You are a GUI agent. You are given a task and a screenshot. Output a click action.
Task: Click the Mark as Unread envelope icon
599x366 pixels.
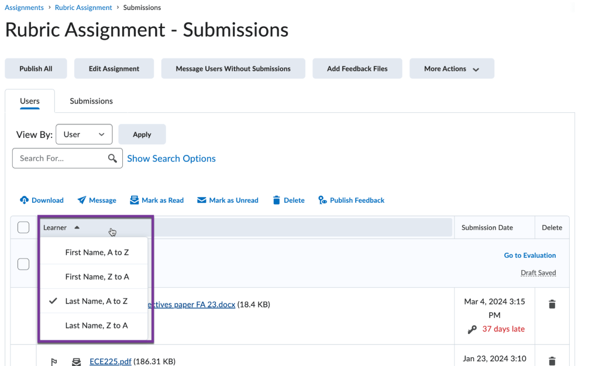pos(201,200)
